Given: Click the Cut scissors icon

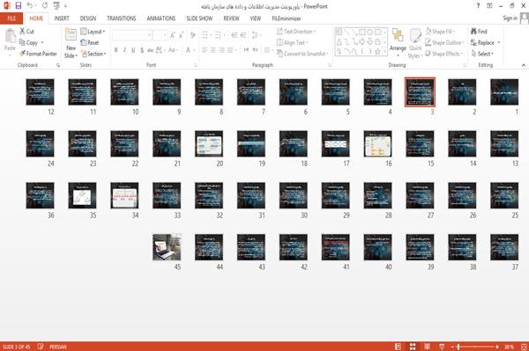Looking at the screenshot, I should [x=23, y=32].
